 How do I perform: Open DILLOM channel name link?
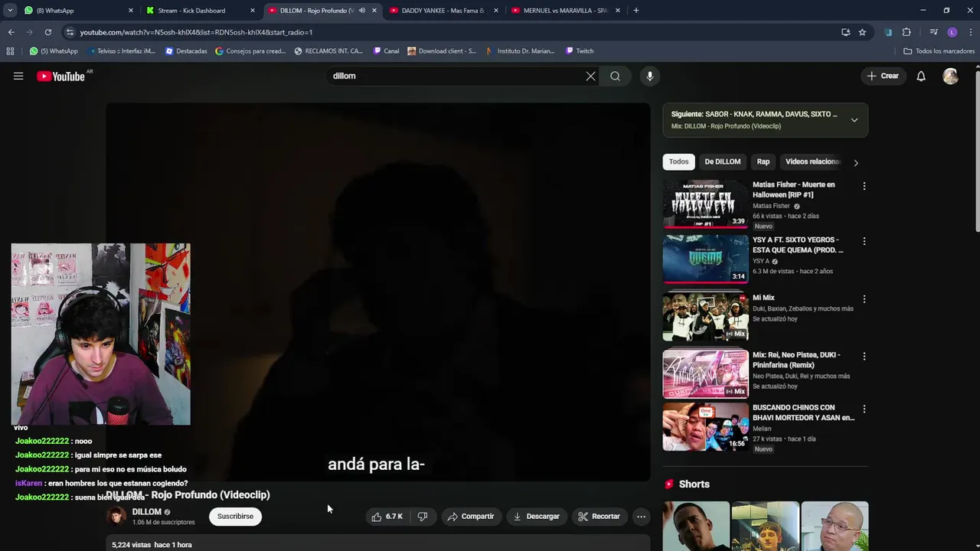tap(147, 512)
